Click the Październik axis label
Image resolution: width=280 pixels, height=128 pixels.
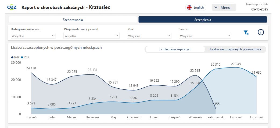(x=216, y=117)
